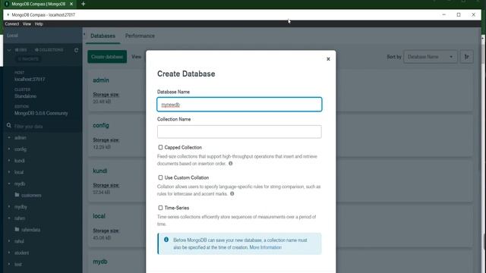Click the Standalone cluster text
This screenshot has height=273, width=486.
[25, 96]
